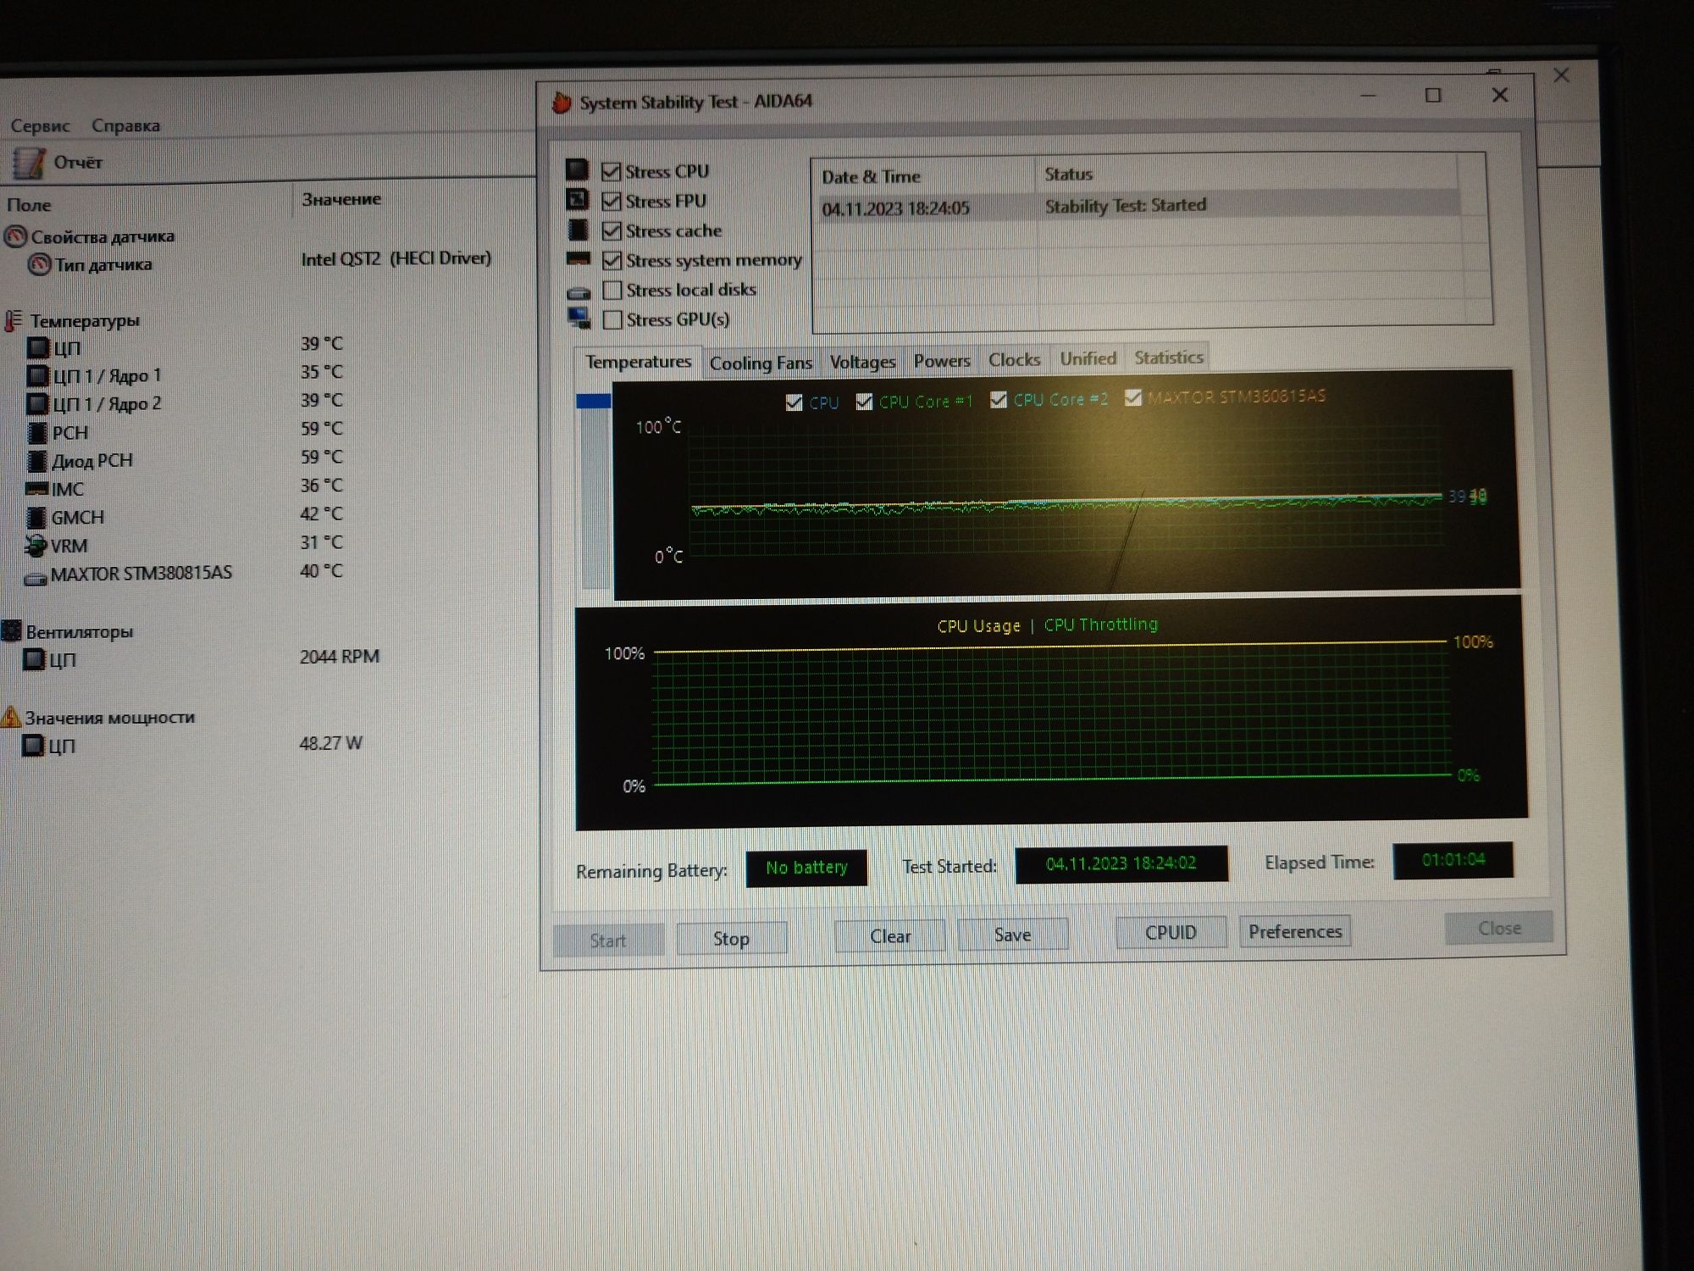
Task: Click the sensor icon next to Свойства датчика
Action: pyautogui.click(x=15, y=236)
